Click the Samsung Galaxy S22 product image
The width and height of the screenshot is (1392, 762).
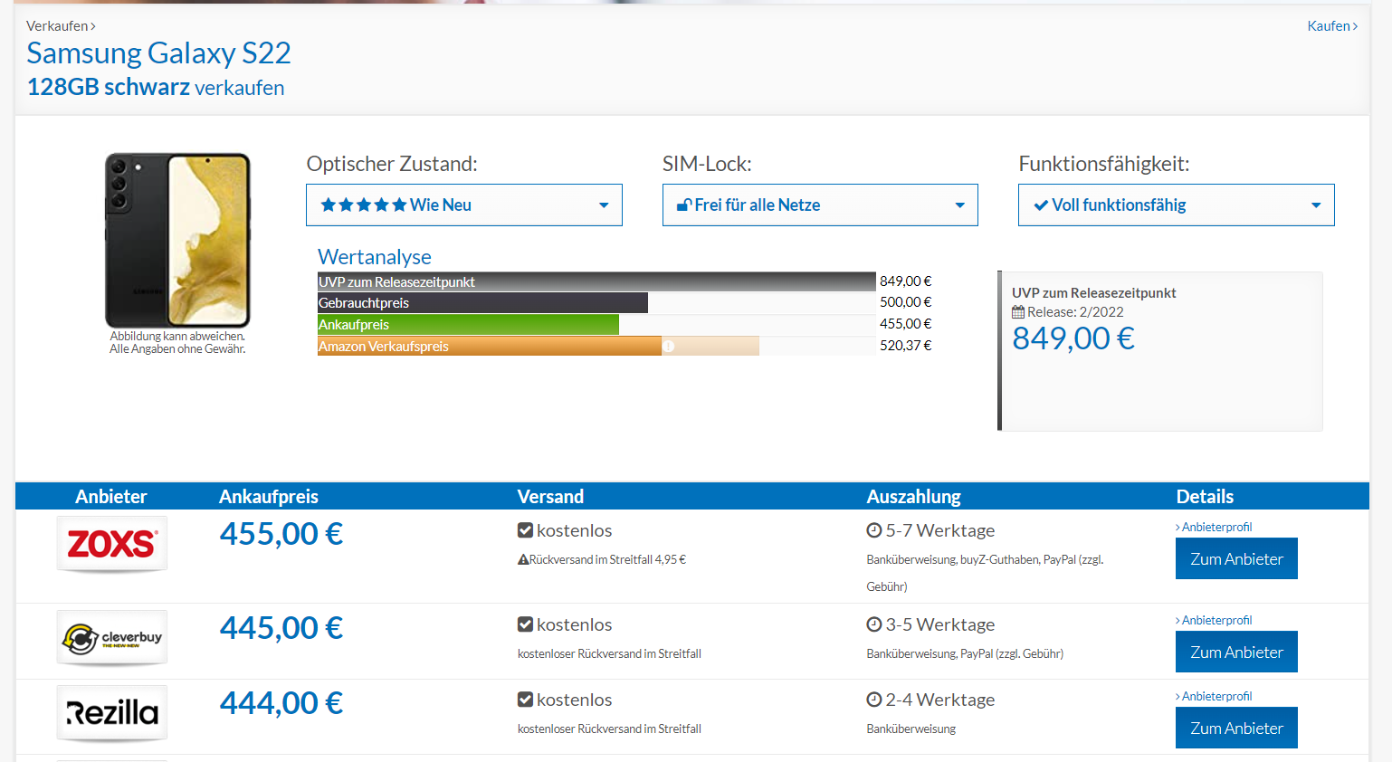point(177,241)
